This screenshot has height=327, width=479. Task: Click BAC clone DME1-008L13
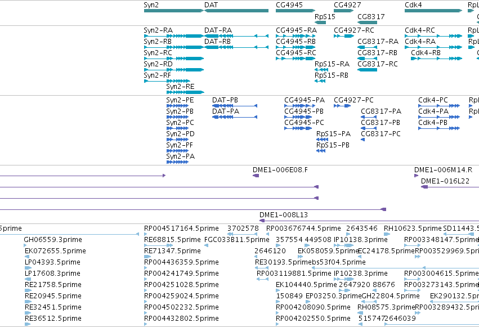[369, 221]
